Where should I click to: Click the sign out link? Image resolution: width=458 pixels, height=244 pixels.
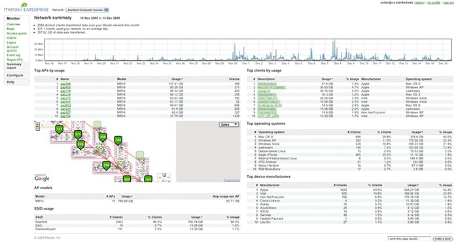pos(448,3)
